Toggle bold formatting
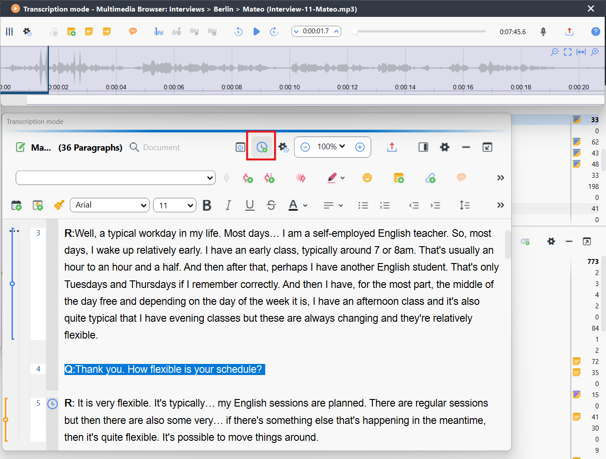 pyautogui.click(x=207, y=205)
